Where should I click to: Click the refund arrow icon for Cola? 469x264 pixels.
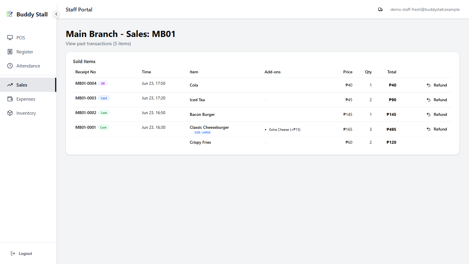pyautogui.click(x=429, y=85)
